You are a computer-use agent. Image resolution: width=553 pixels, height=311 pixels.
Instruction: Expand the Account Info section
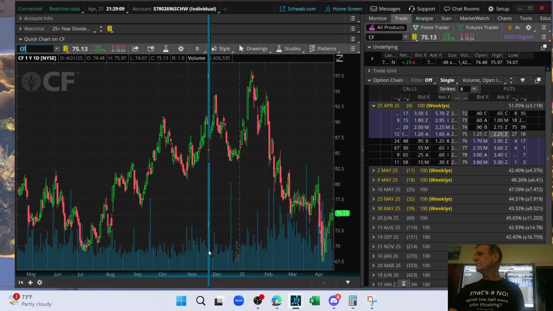20,18
